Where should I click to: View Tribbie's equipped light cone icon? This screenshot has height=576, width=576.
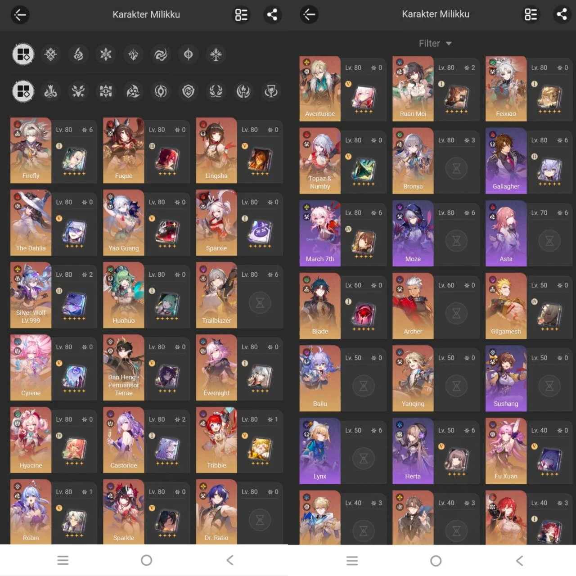tap(260, 449)
